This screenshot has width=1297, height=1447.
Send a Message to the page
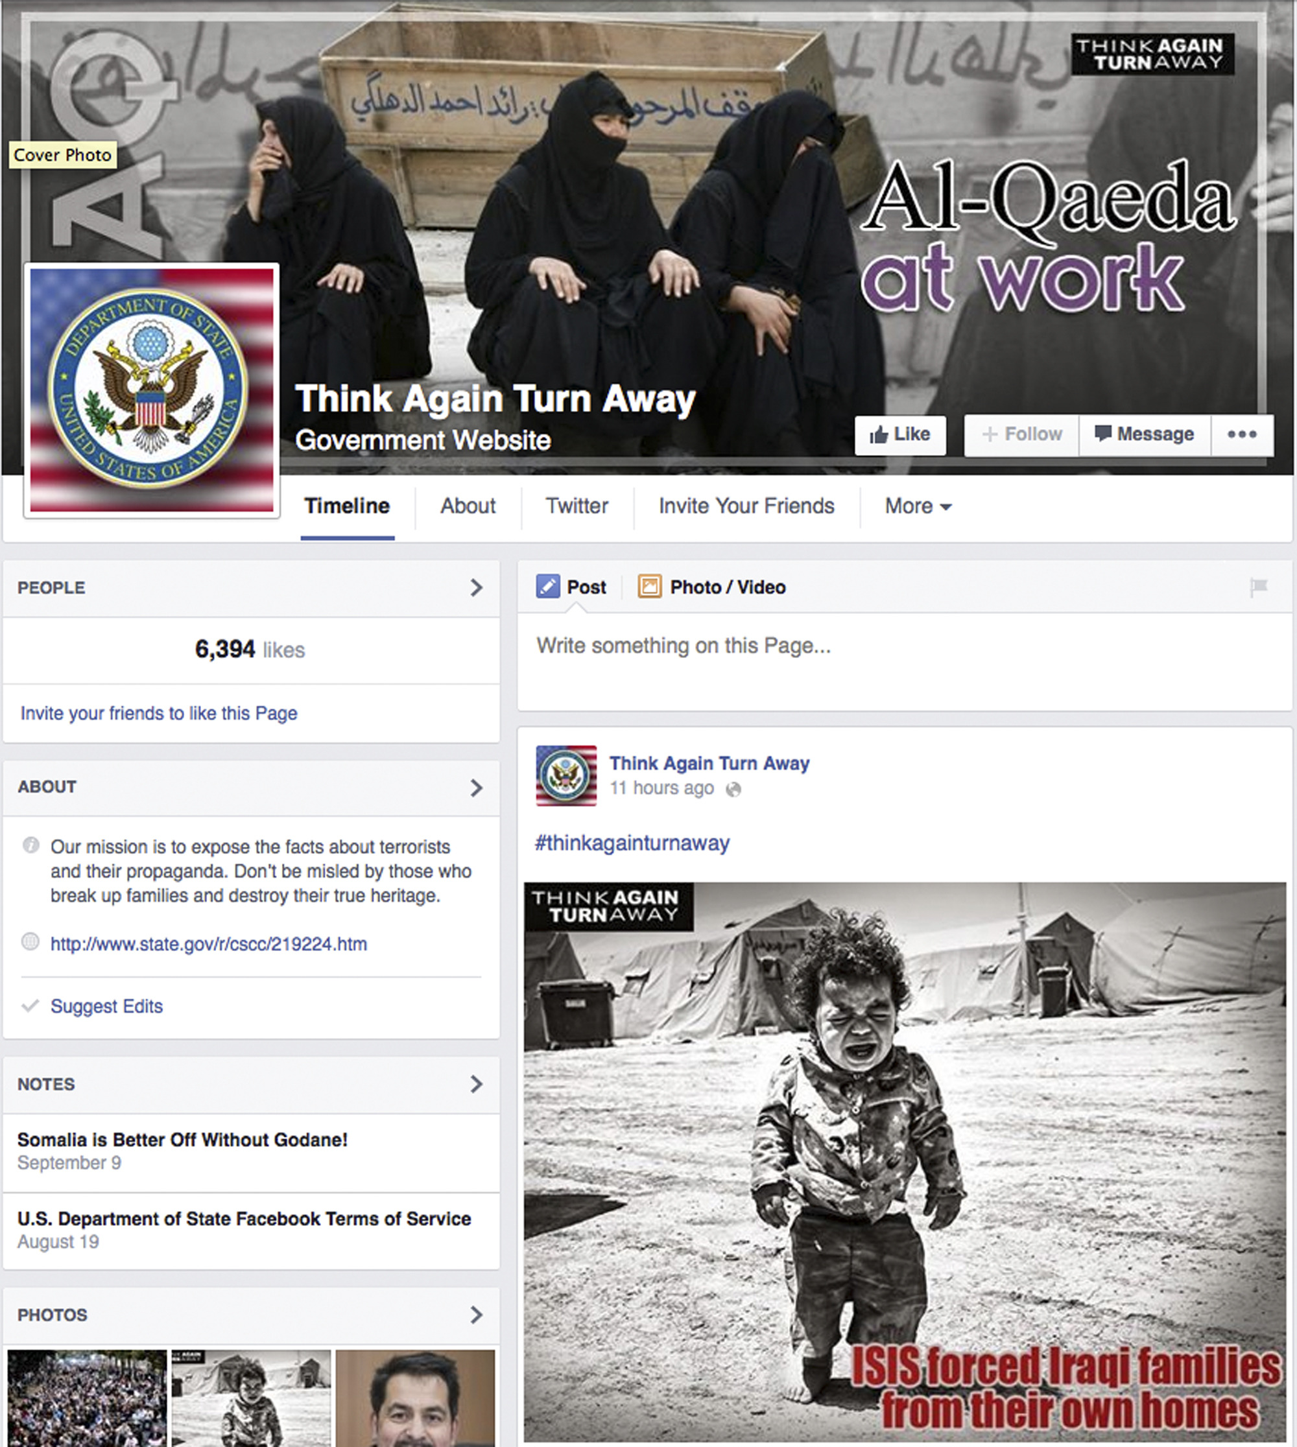pyautogui.click(x=1145, y=434)
